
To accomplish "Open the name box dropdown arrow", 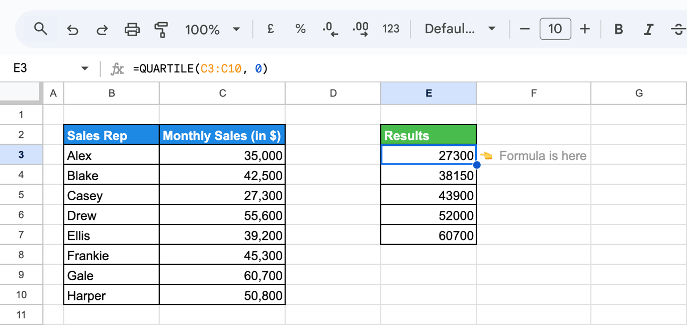I will (x=84, y=68).
